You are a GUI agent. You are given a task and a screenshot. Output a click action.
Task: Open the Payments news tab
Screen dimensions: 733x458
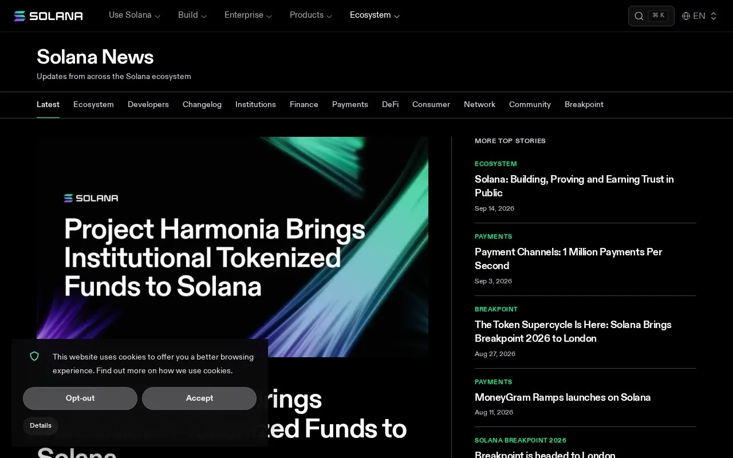click(350, 105)
